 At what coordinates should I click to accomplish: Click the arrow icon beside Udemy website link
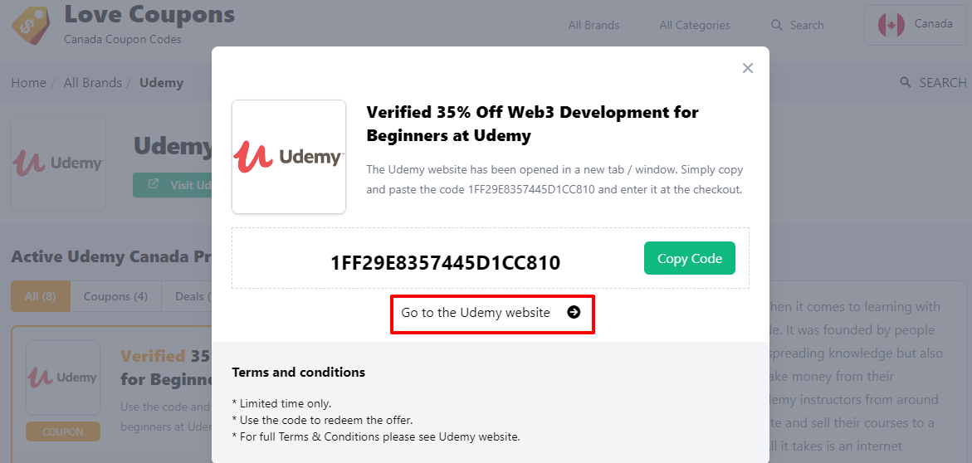pyautogui.click(x=574, y=313)
